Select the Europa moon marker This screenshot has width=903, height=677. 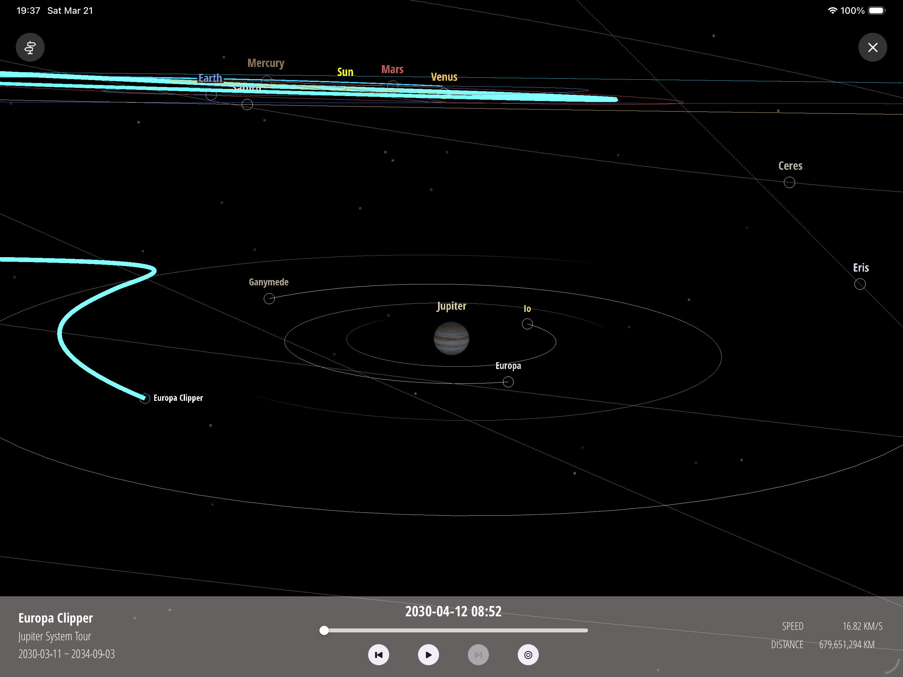(508, 381)
